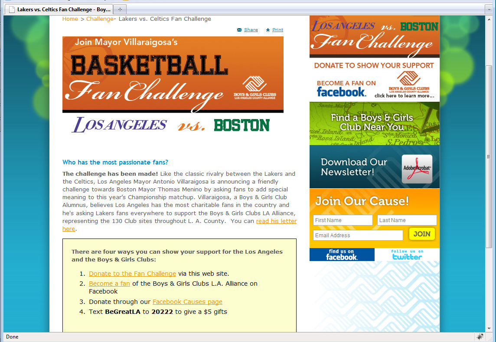Click the 'Done' status bar text
The height and width of the screenshot is (342, 496).
[x=12, y=337]
